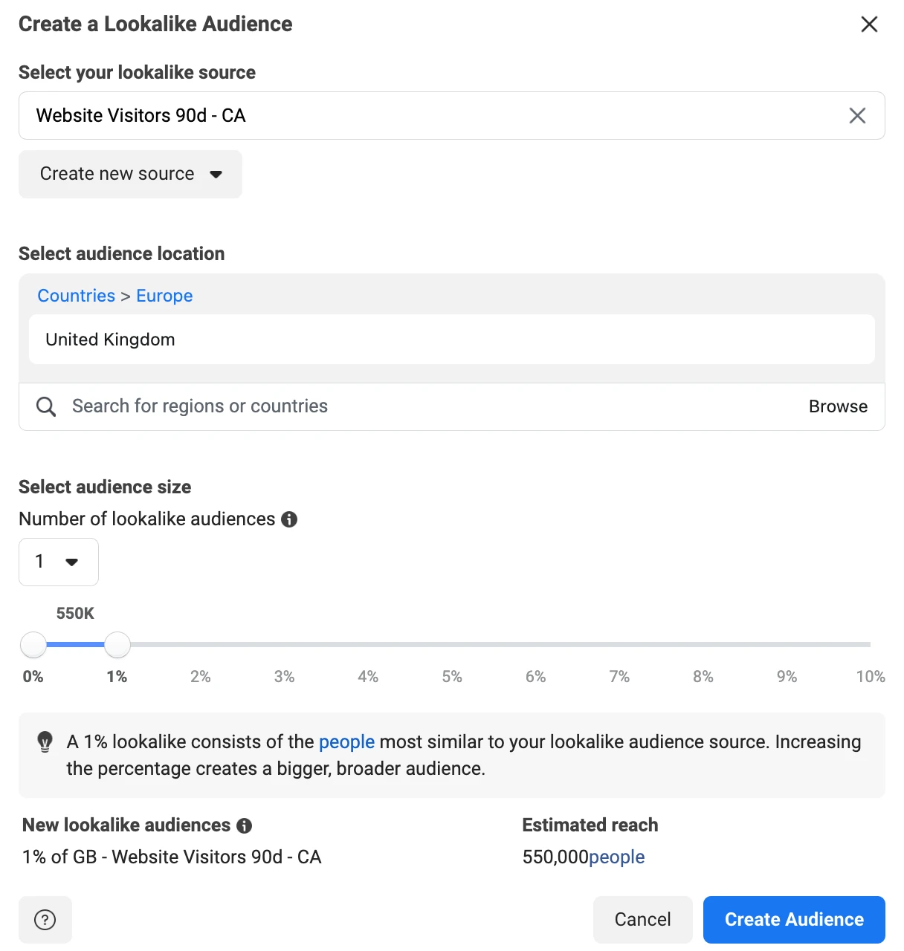Screen dimensions: 904x951
Task: Open the Create new source dropdown
Action: click(x=130, y=175)
